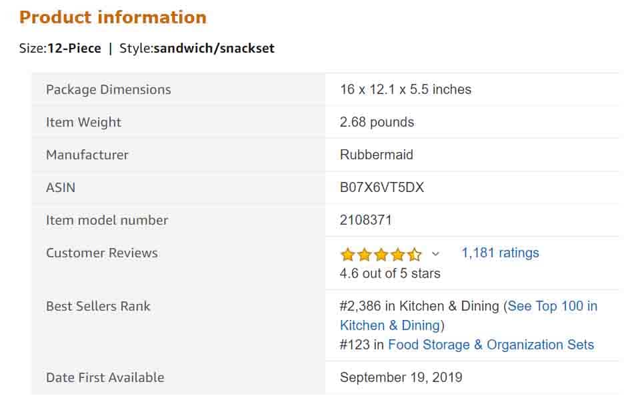Click the 2.68 pounds weight value
Screen dimensions: 634x408
pos(377,122)
